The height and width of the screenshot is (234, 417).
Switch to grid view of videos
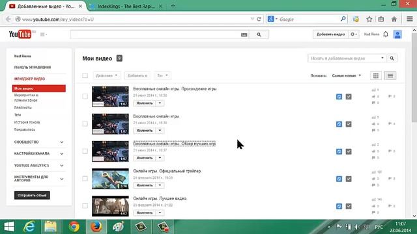point(376,75)
